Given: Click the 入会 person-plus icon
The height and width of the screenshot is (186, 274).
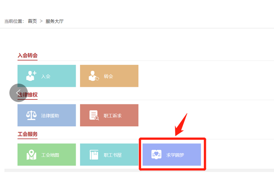Looking at the screenshot, I should click(31, 76).
